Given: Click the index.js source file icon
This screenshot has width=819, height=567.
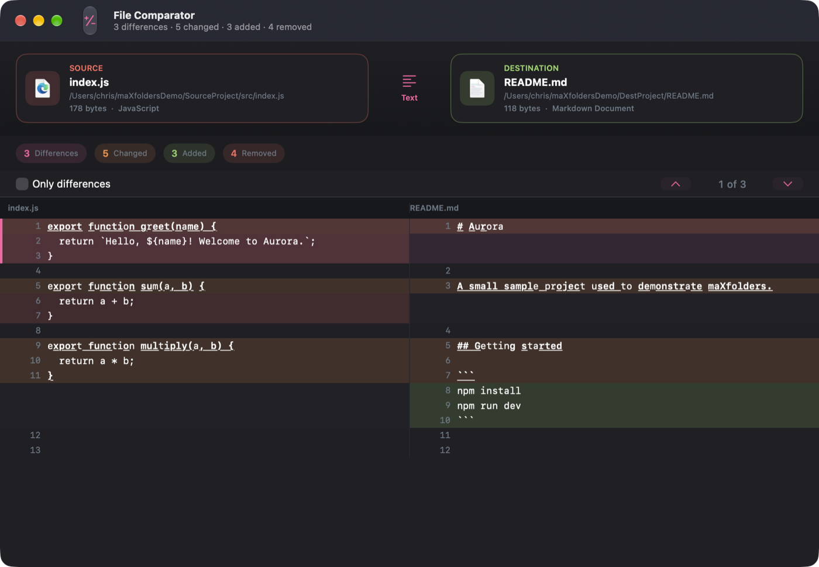Looking at the screenshot, I should click(43, 88).
